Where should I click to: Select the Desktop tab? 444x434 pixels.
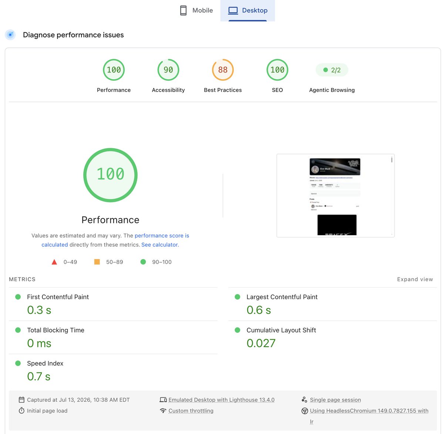tap(248, 10)
